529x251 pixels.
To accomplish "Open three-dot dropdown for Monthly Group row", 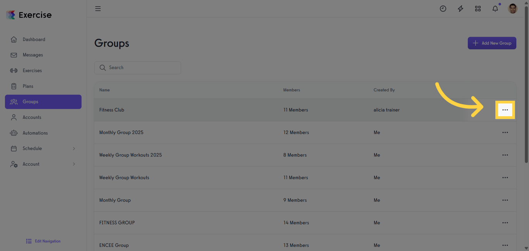I will [505, 200].
